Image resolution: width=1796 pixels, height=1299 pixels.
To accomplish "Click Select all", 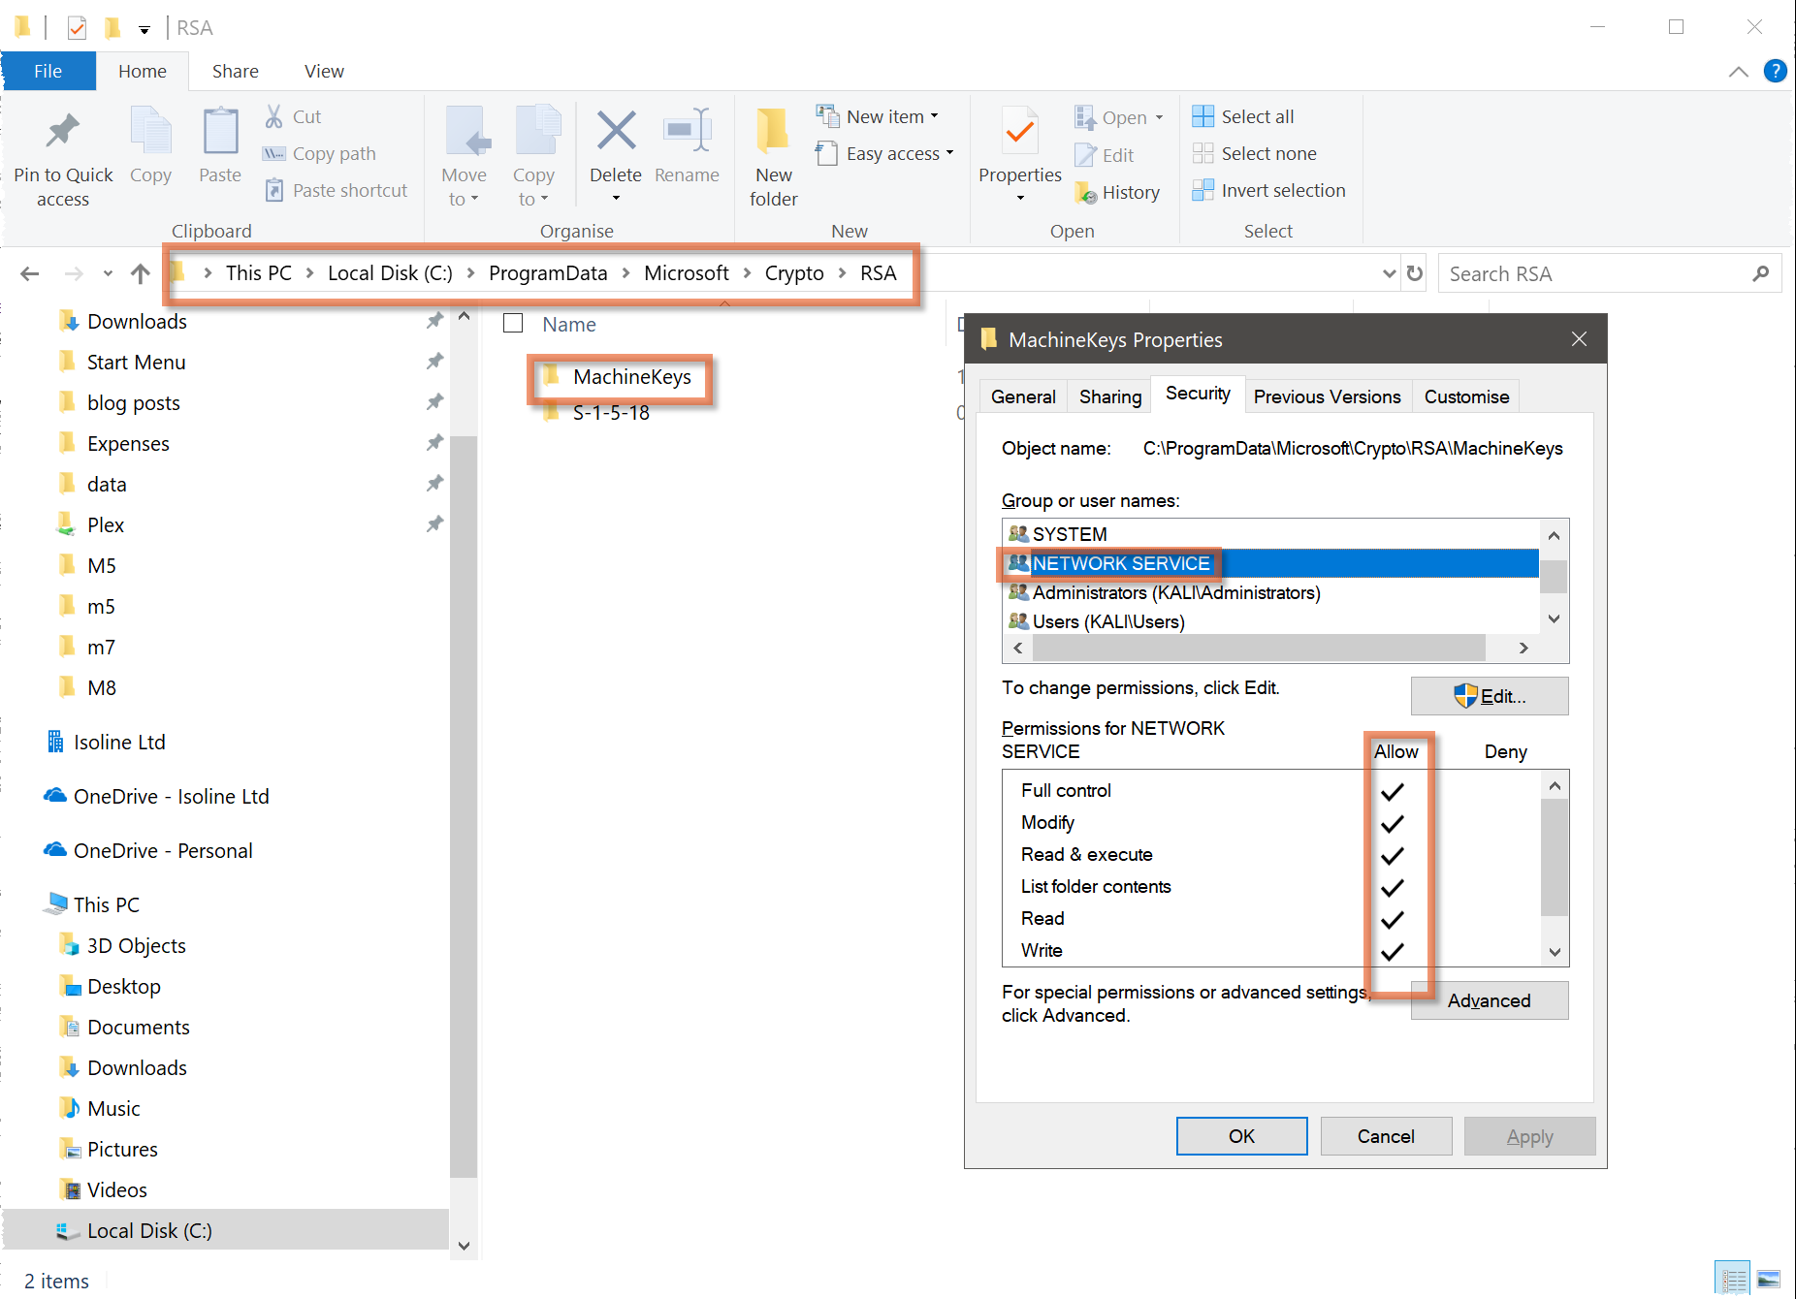I will click(x=1243, y=116).
